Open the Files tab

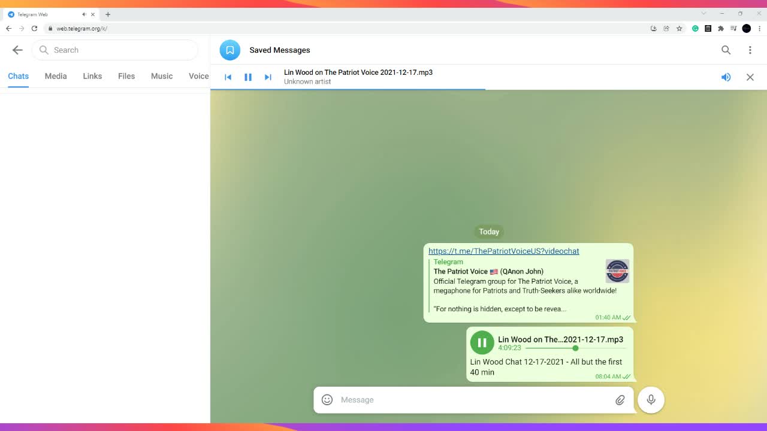click(126, 76)
